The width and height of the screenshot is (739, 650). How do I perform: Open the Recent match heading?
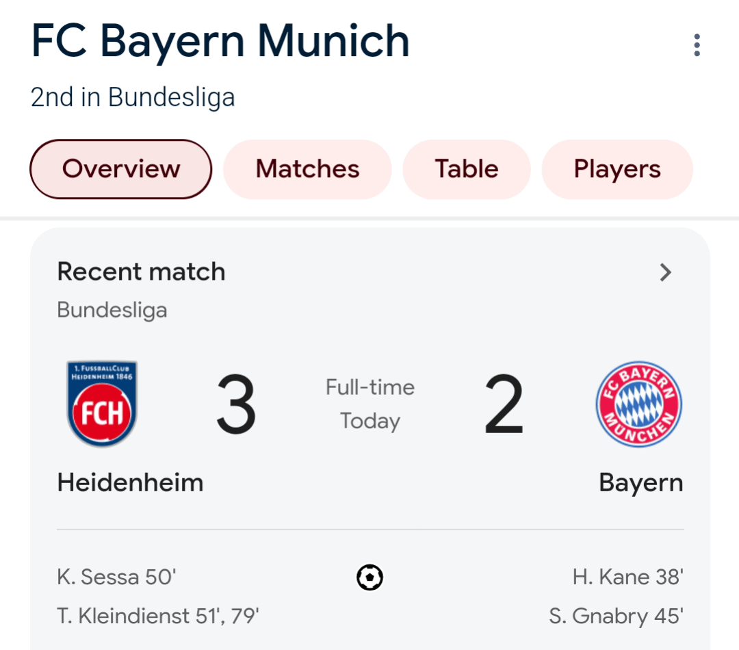click(x=141, y=272)
